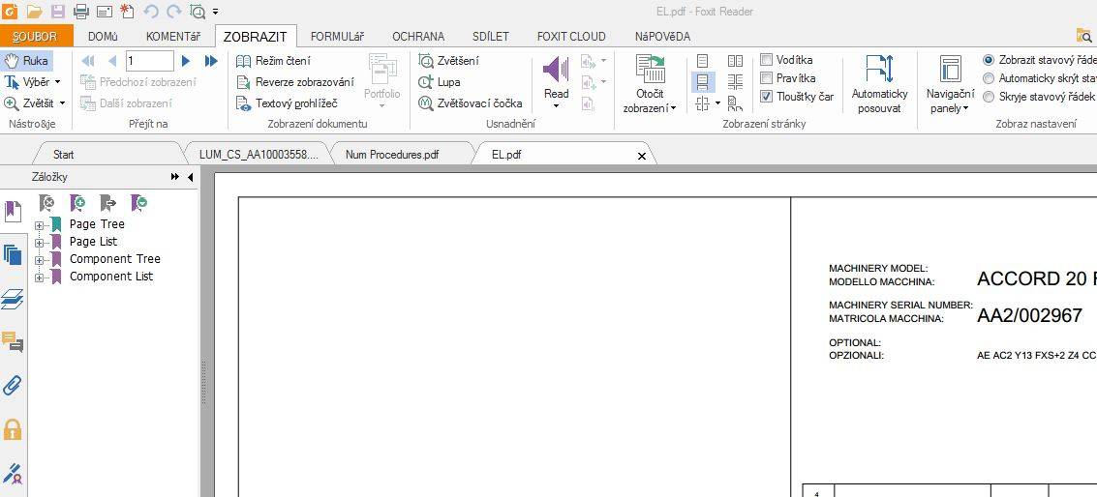Click Reverze zobrazování button

[x=294, y=82]
